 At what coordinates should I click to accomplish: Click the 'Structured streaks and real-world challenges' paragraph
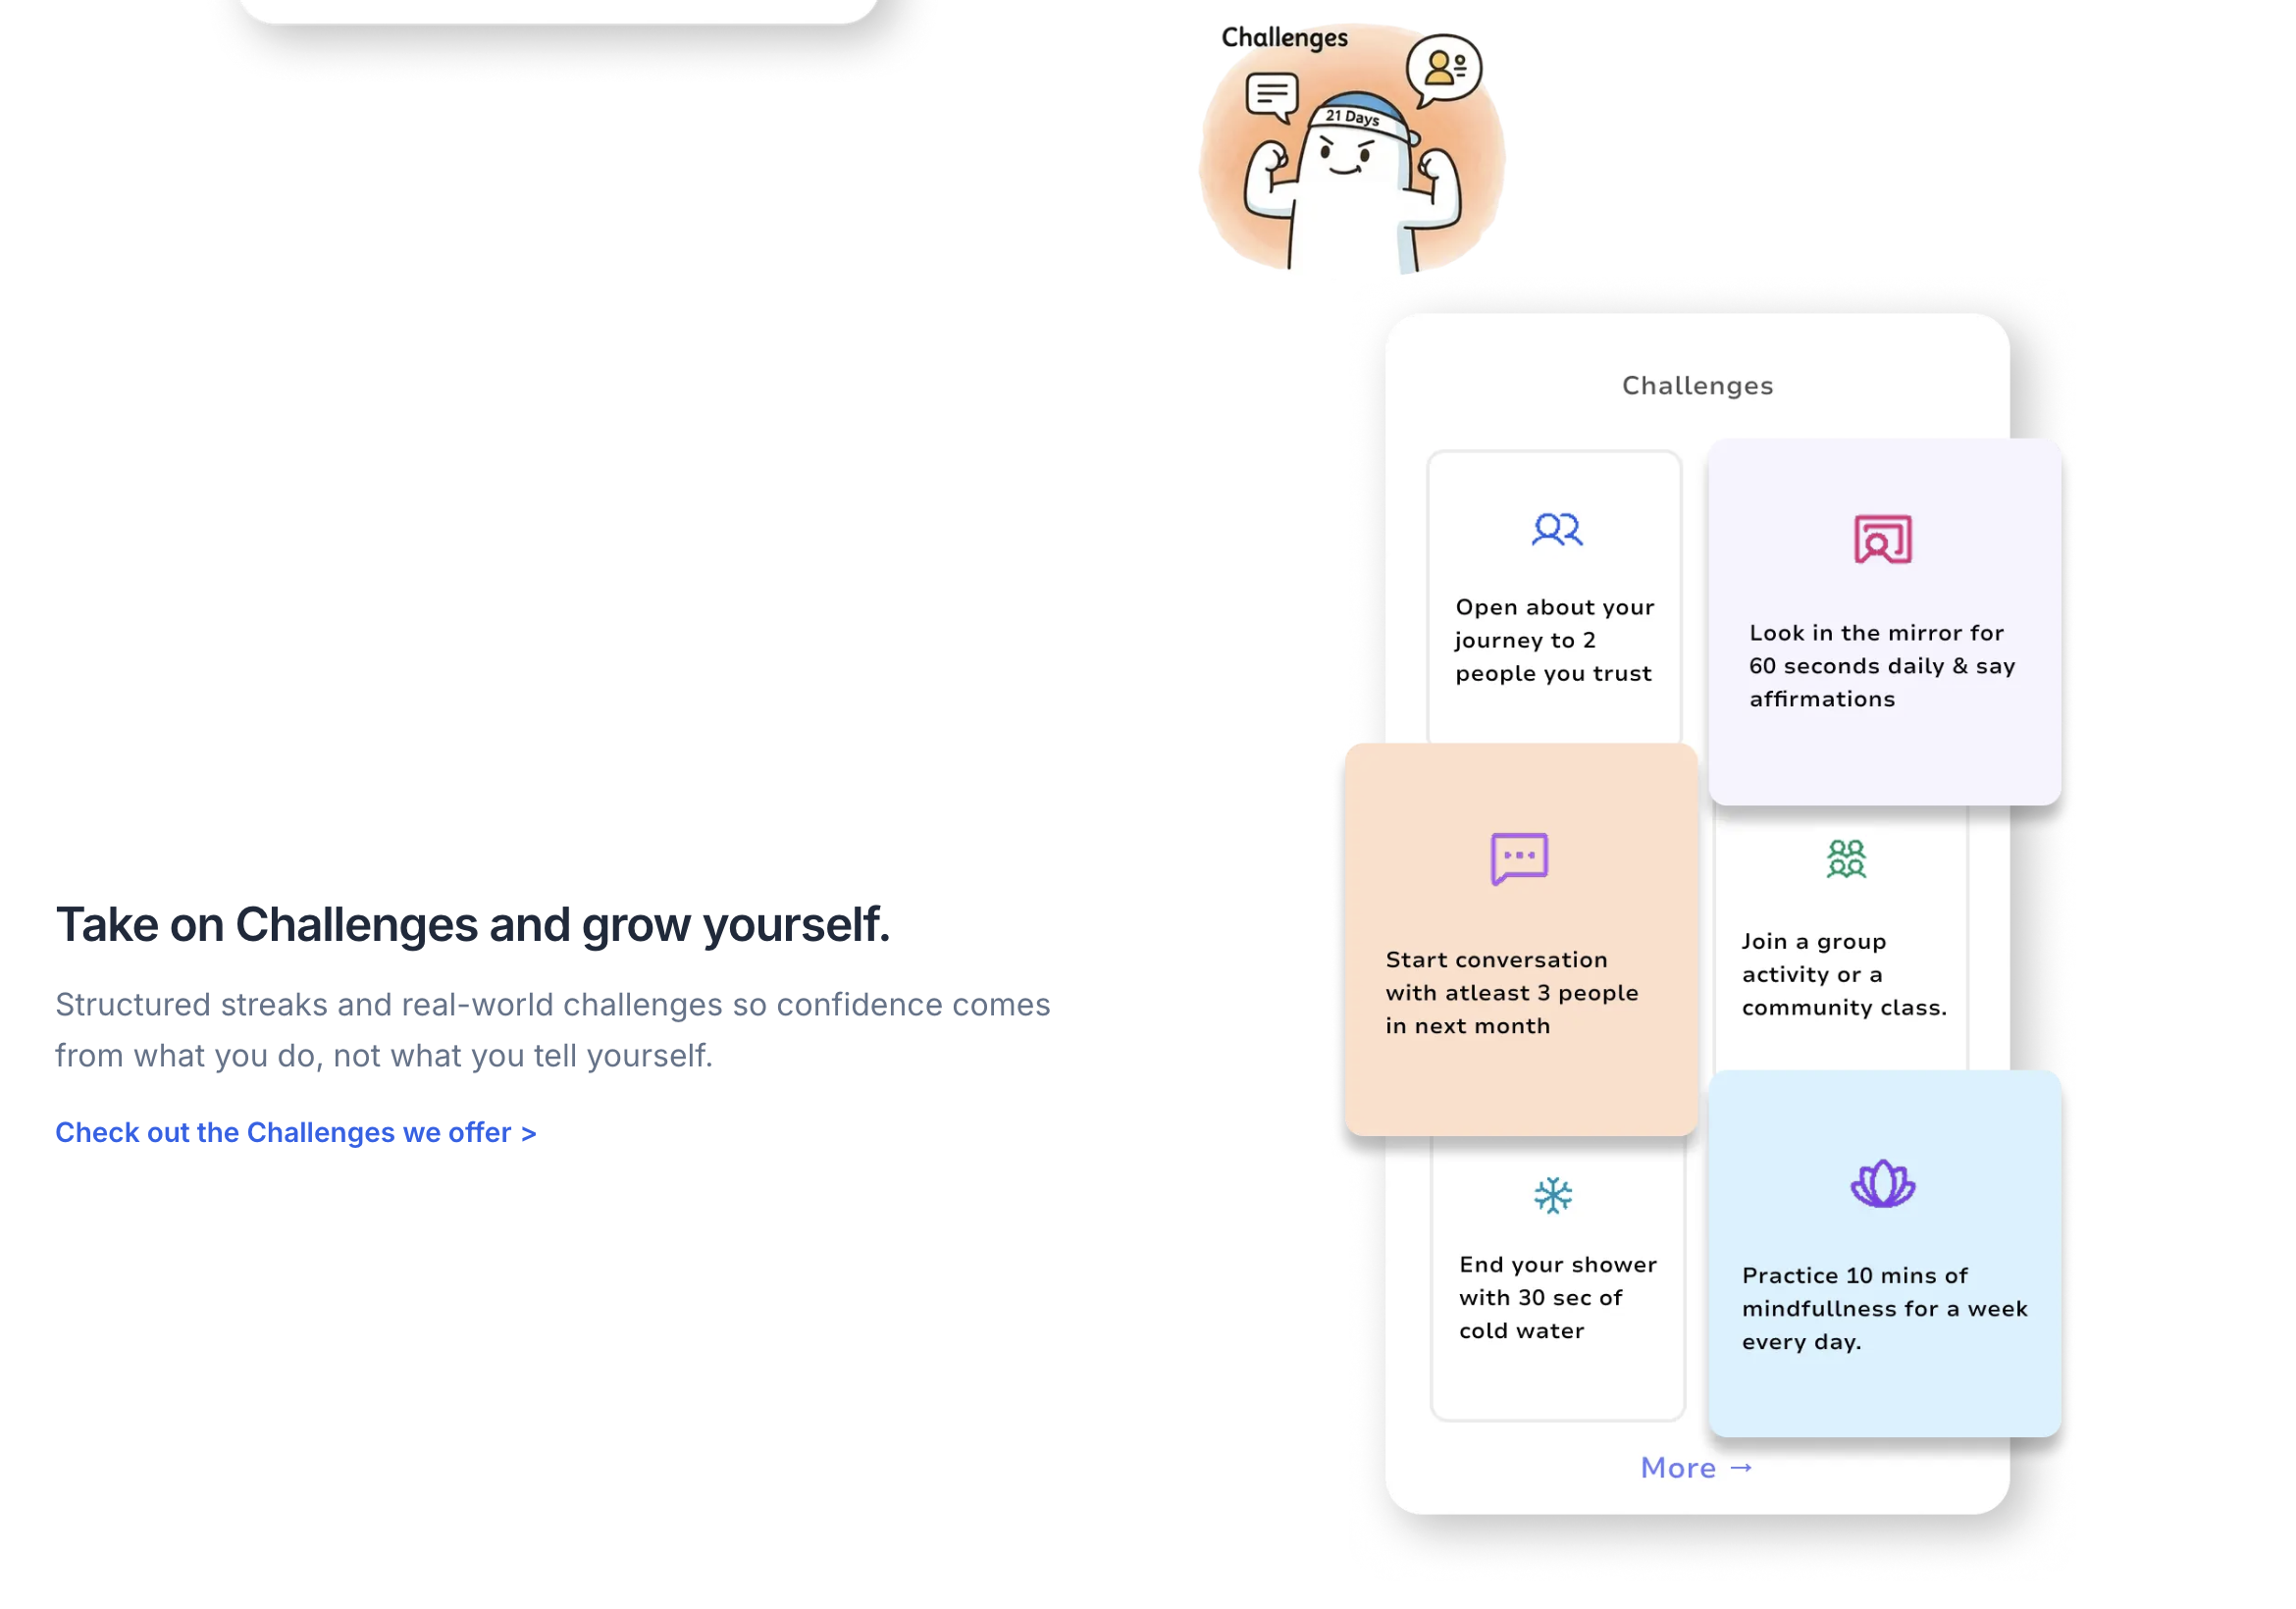click(553, 1030)
